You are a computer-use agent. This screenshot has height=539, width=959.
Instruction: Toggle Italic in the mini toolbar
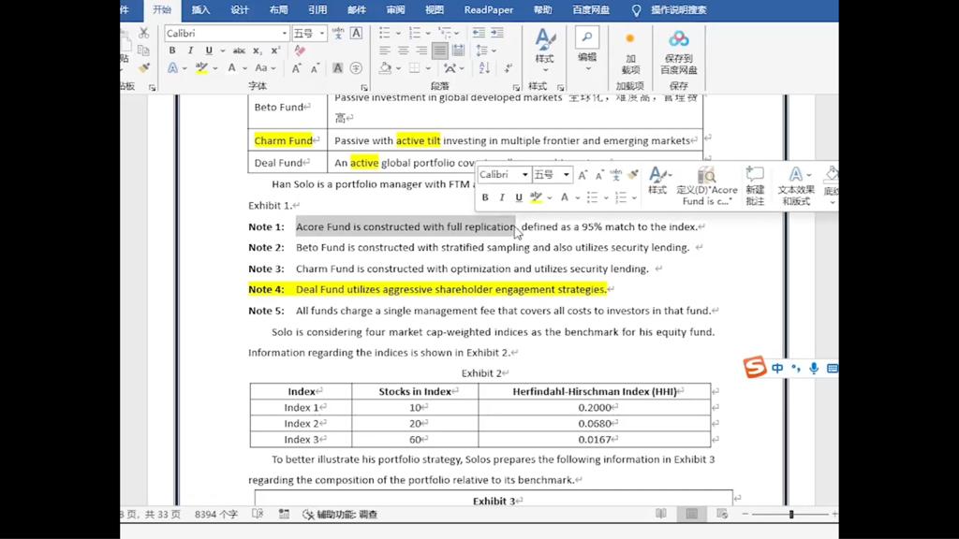[x=502, y=197]
